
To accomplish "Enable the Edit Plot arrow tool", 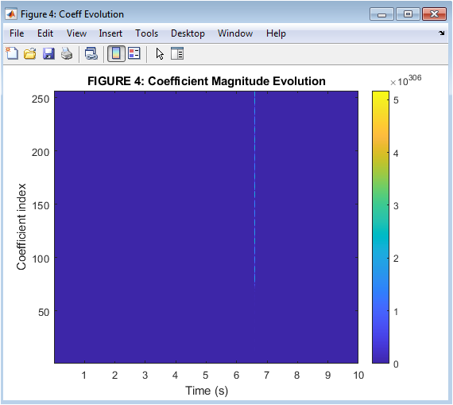I will pos(160,54).
